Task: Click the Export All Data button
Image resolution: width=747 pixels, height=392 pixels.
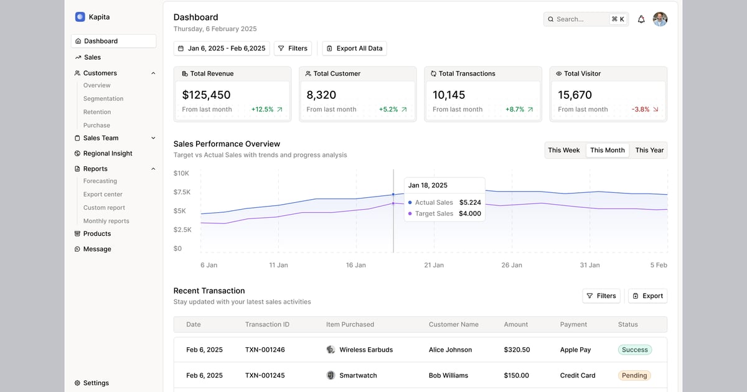Action: tap(354, 49)
